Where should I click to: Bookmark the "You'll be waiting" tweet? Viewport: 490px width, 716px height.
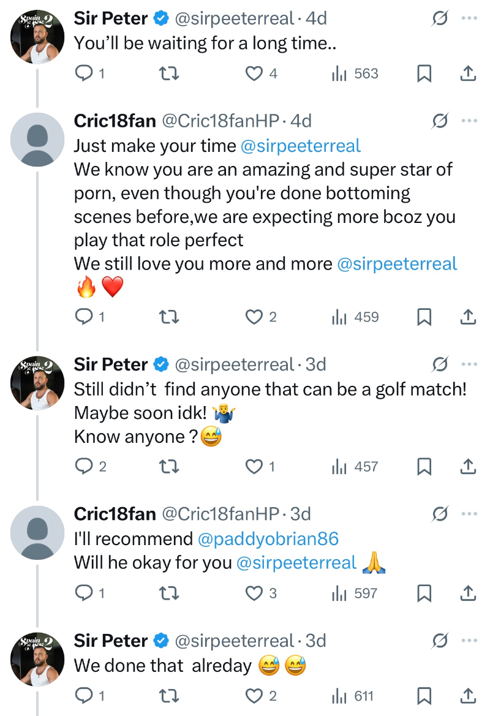tap(424, 73)
